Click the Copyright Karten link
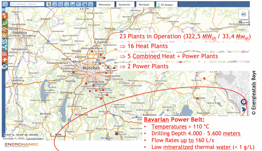The width and height of the screenshot is (262, 151). pyautogui.click(x=35, y=139)
